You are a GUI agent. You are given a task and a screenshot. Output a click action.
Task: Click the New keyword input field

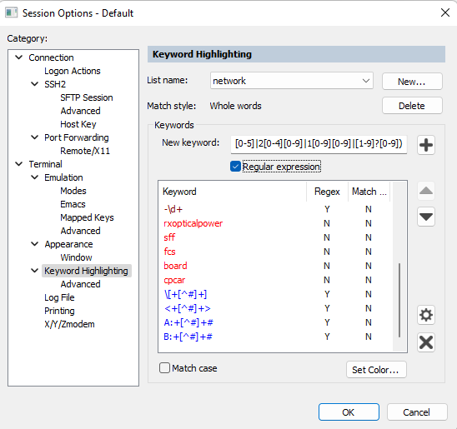[x=319, y=144]
